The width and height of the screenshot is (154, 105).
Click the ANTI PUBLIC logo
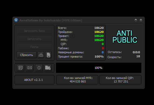coord(125,37)
